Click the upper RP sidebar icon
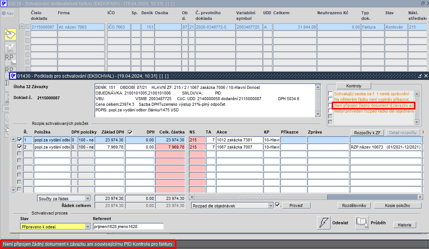The image size is (429, 249). tap(11, 60)
